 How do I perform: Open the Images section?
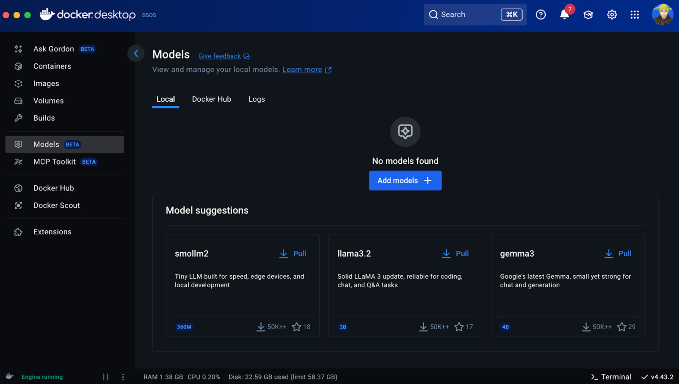(x=64, y=84)
